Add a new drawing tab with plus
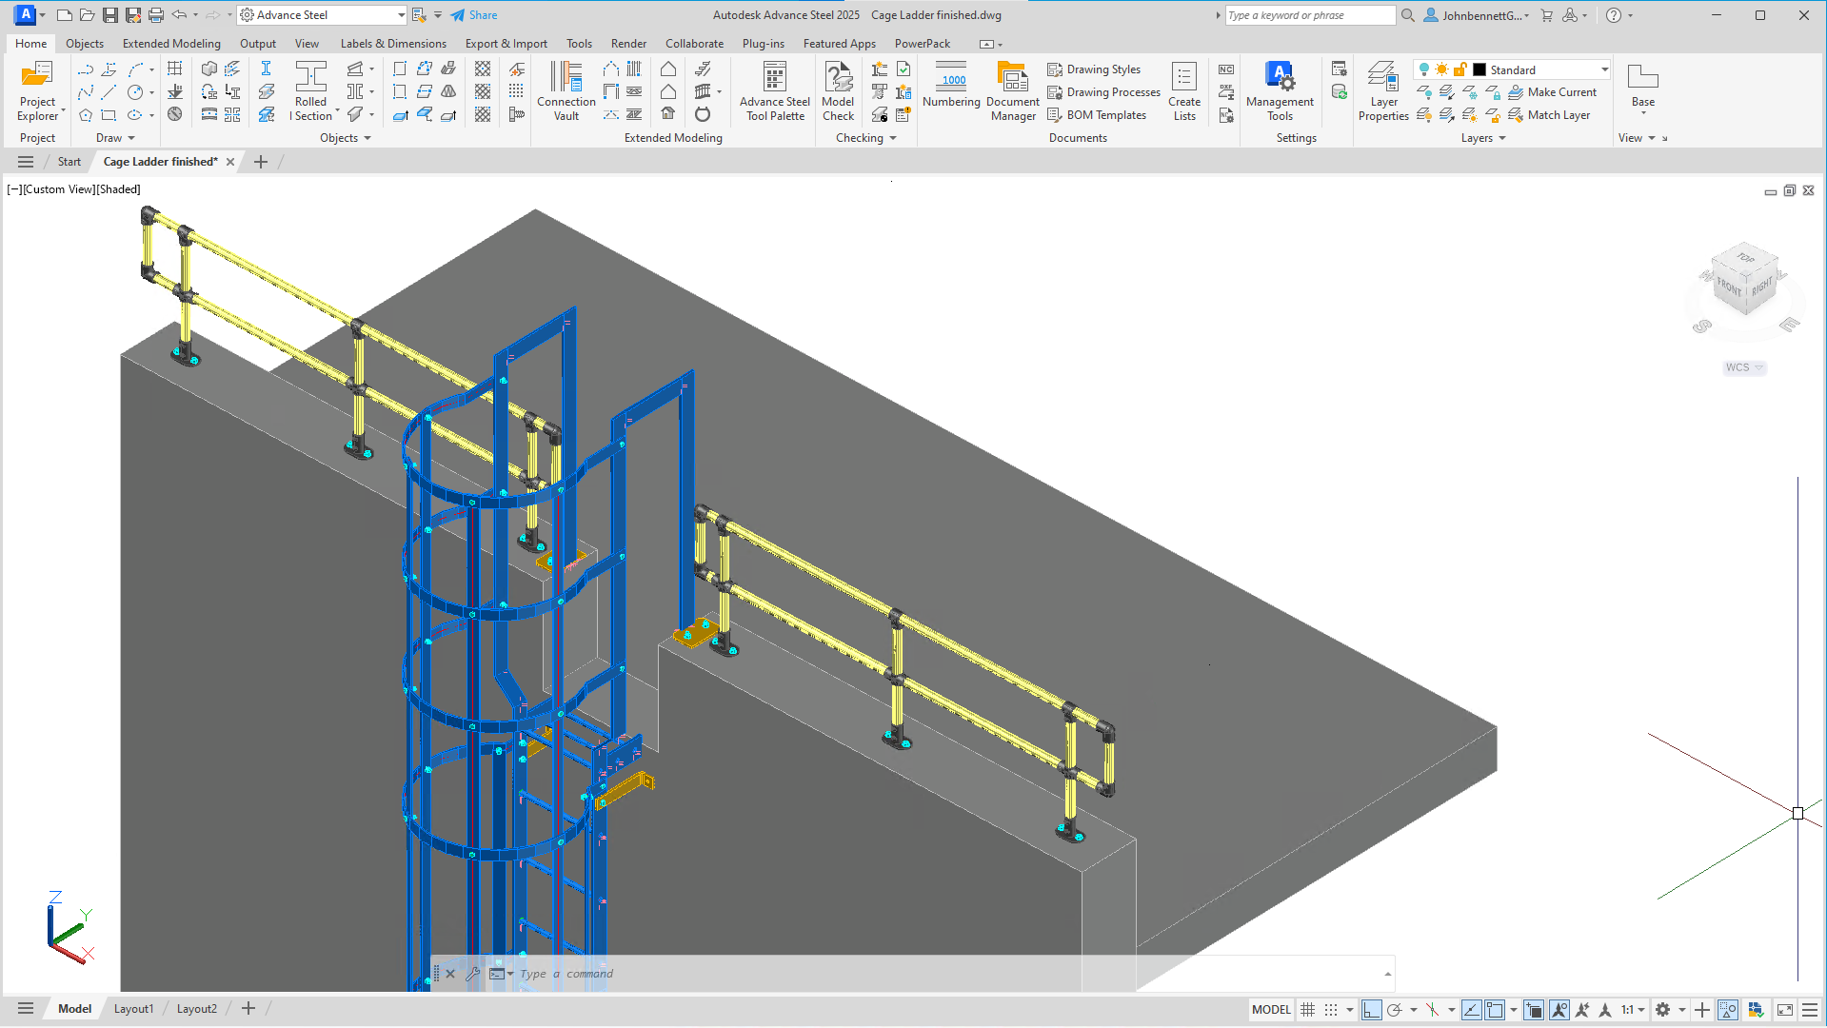This screenshot has width=1827, height=1028. (261, 162)
